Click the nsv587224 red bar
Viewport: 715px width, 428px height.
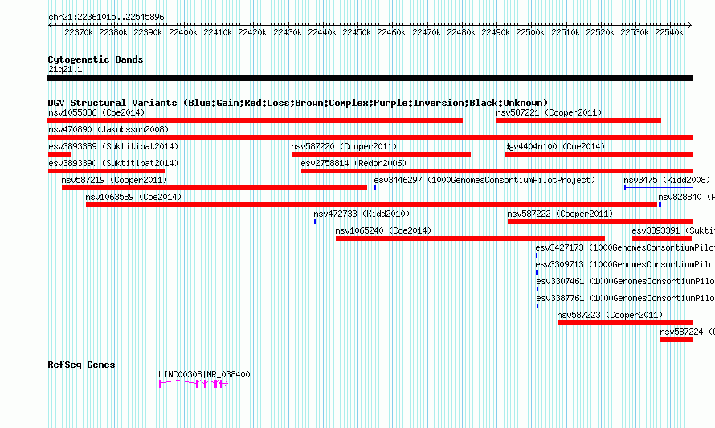[x=676, y=340]
